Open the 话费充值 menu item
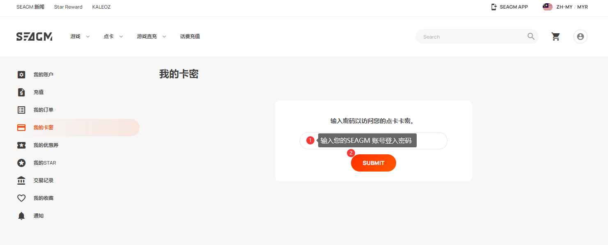 click(190, 37)
